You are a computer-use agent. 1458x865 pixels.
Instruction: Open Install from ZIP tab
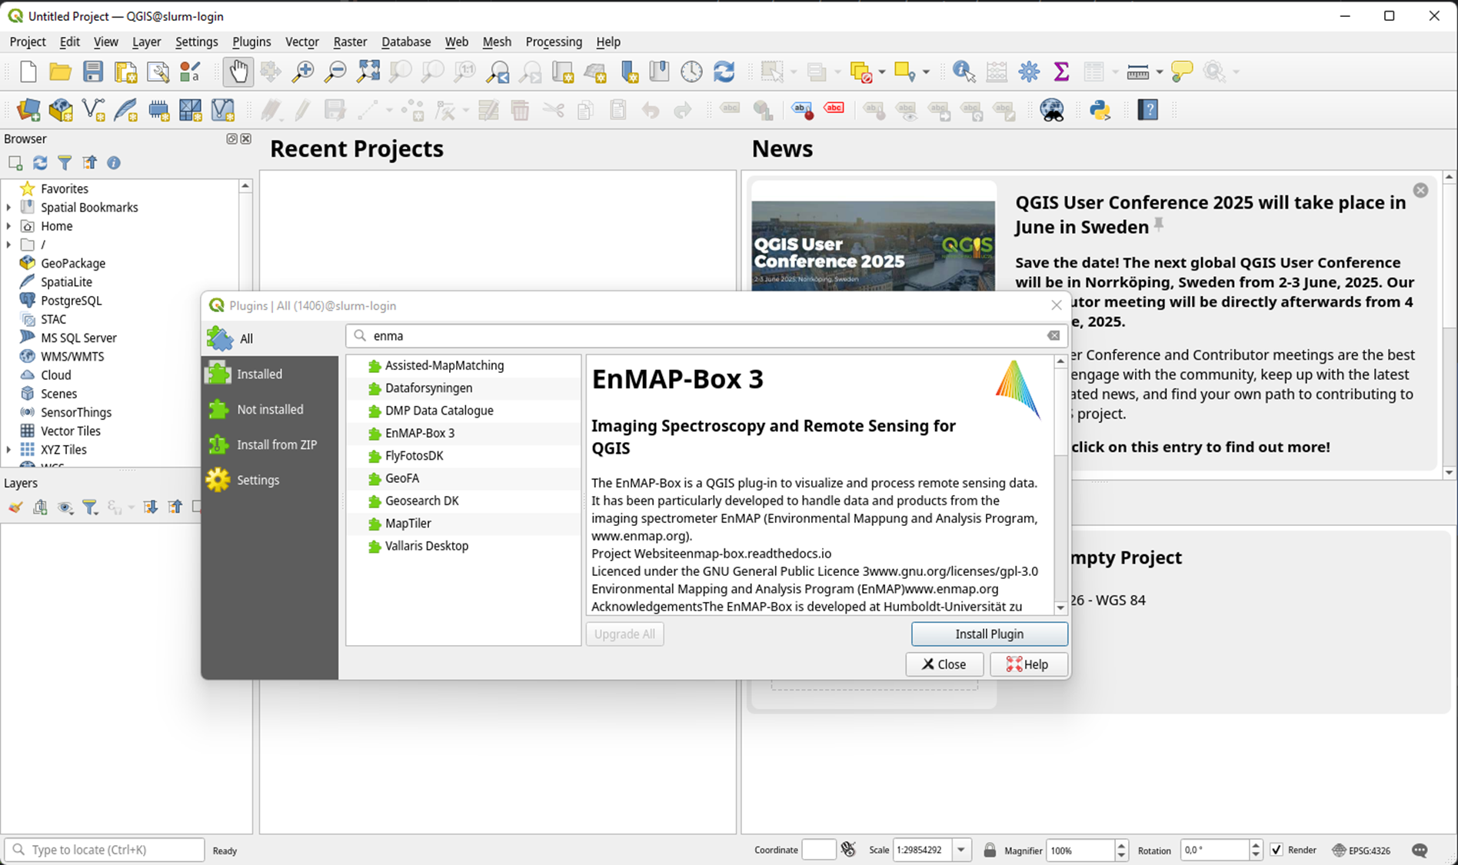[270, 444]
